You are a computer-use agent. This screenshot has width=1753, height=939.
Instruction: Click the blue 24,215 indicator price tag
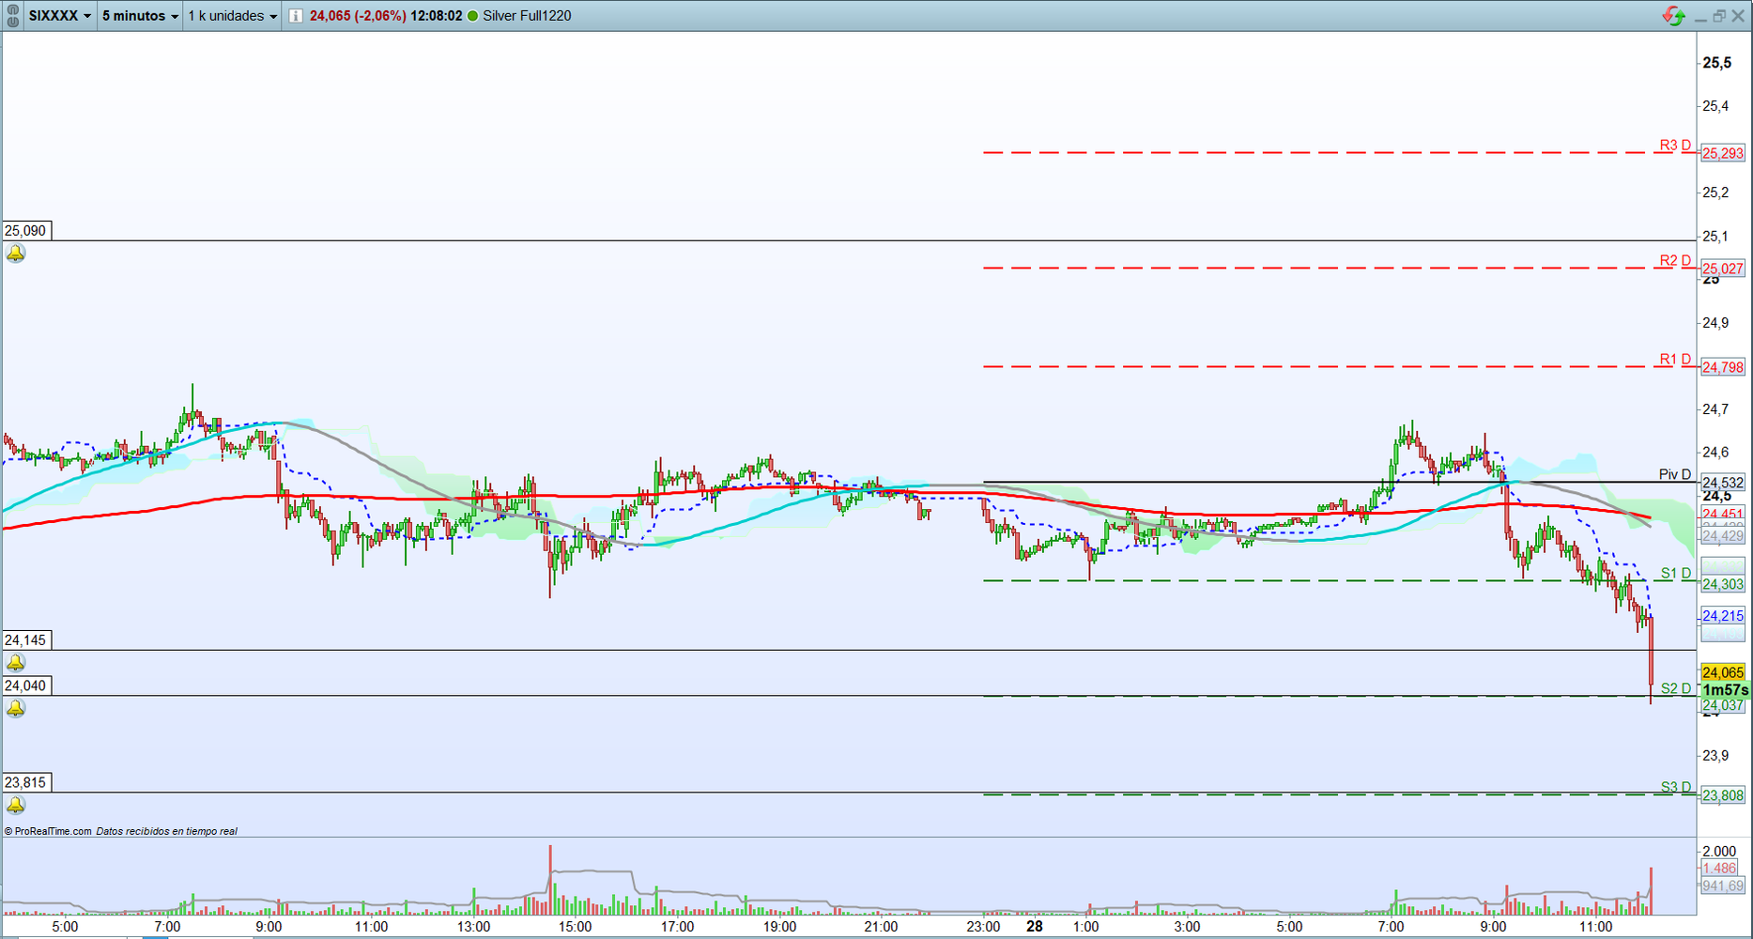(x=1723, y=616)
